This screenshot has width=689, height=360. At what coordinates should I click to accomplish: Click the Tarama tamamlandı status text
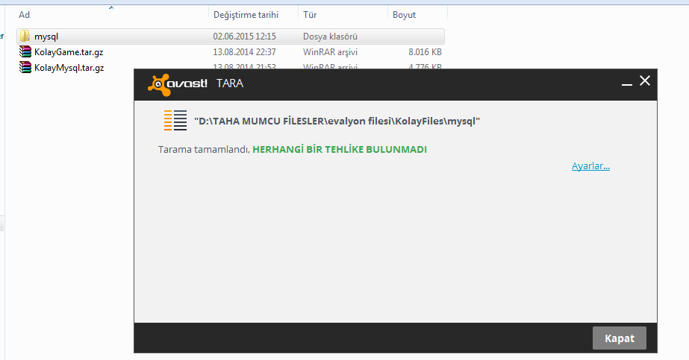tap(204, 150)
